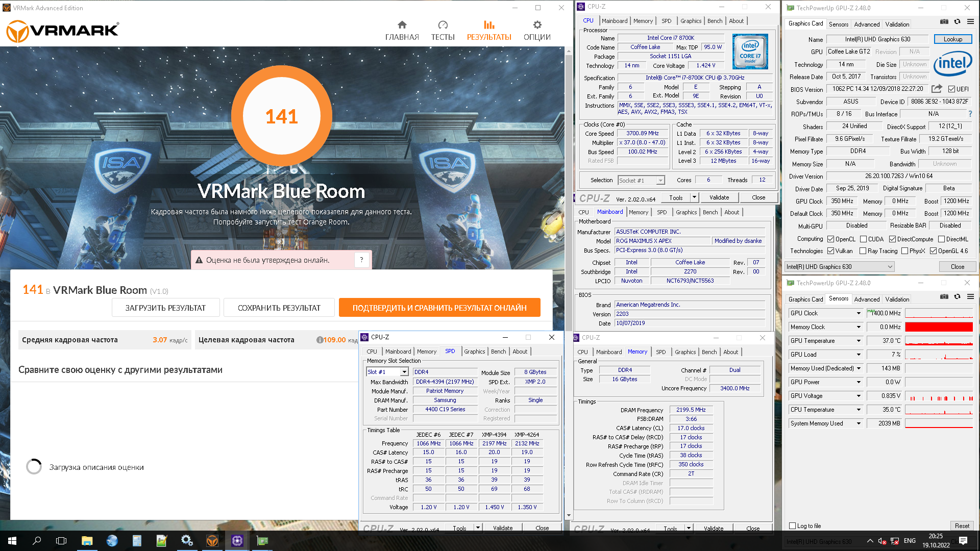Expand the System Memory Used sensor dropdown
Screen dimensions: 980x551
[x=859, y=423]
